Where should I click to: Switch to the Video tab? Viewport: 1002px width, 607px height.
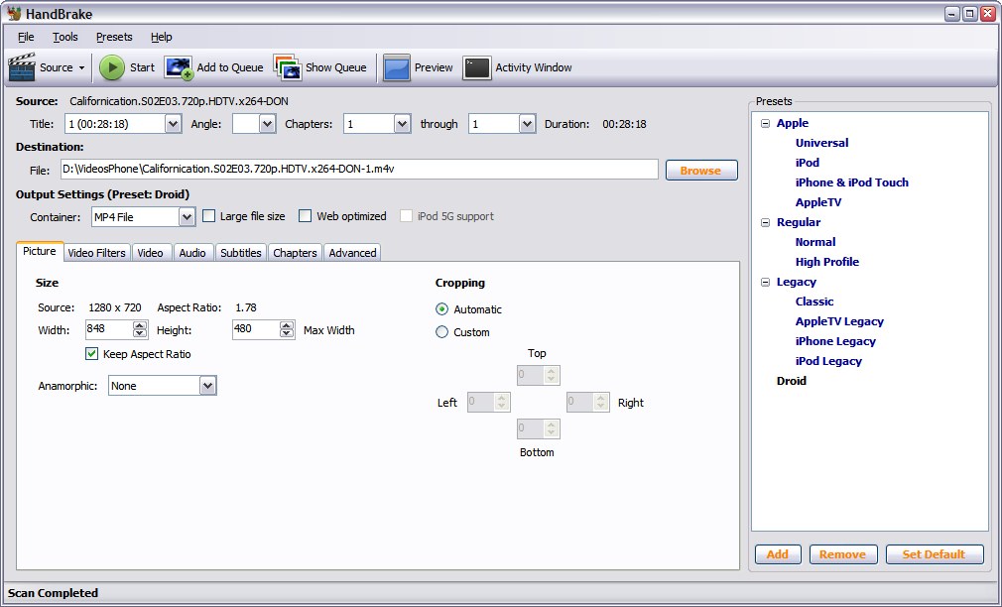(x=150, y=253)
